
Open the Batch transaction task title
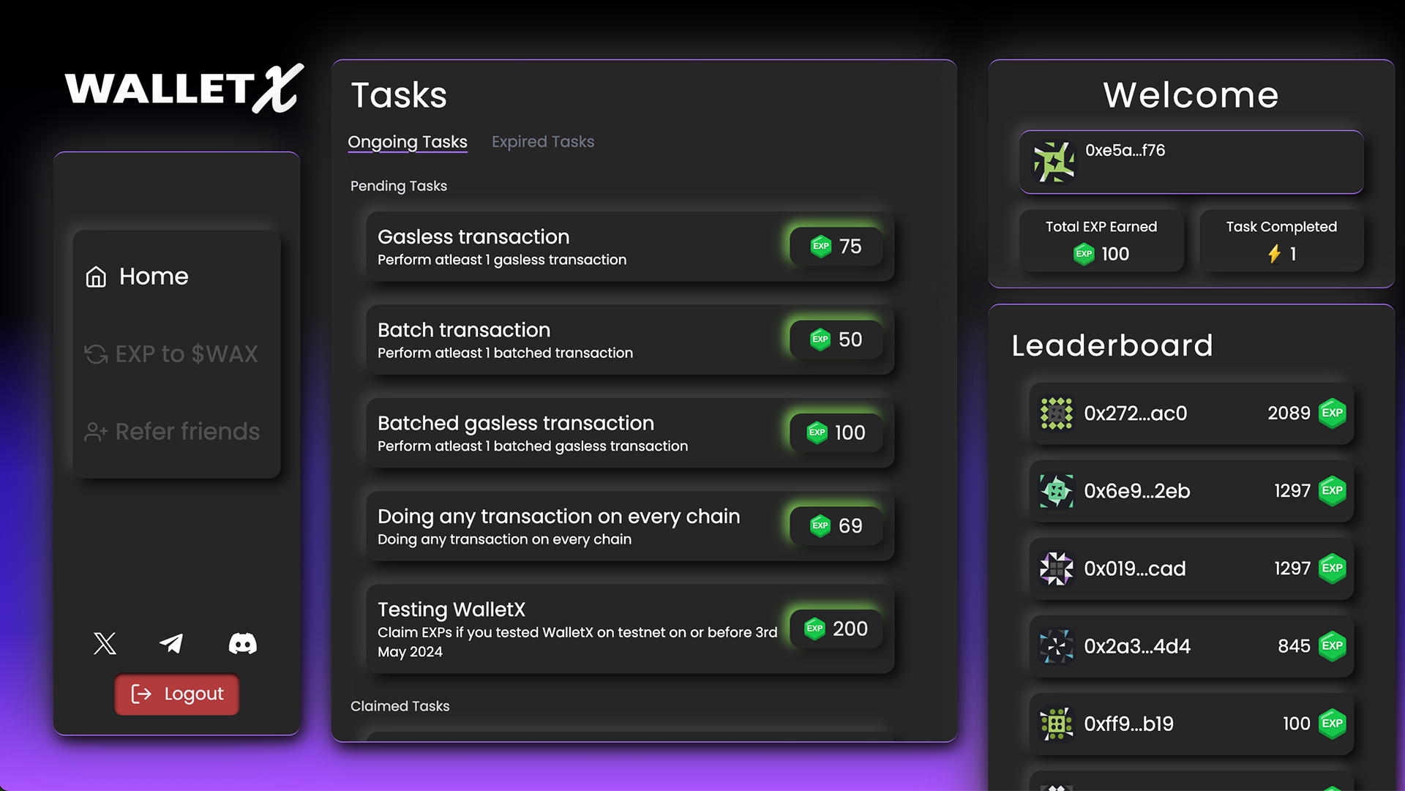(x=464, y=330)
